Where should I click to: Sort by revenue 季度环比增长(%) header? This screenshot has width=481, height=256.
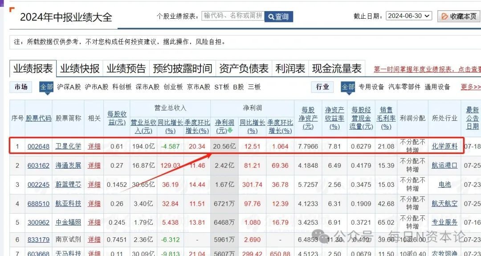click(197, 127)
